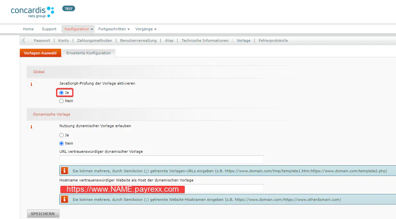The image size is (396, 219).
Task: Go to Zahlungsmethoden section
Action: [95, 41]
